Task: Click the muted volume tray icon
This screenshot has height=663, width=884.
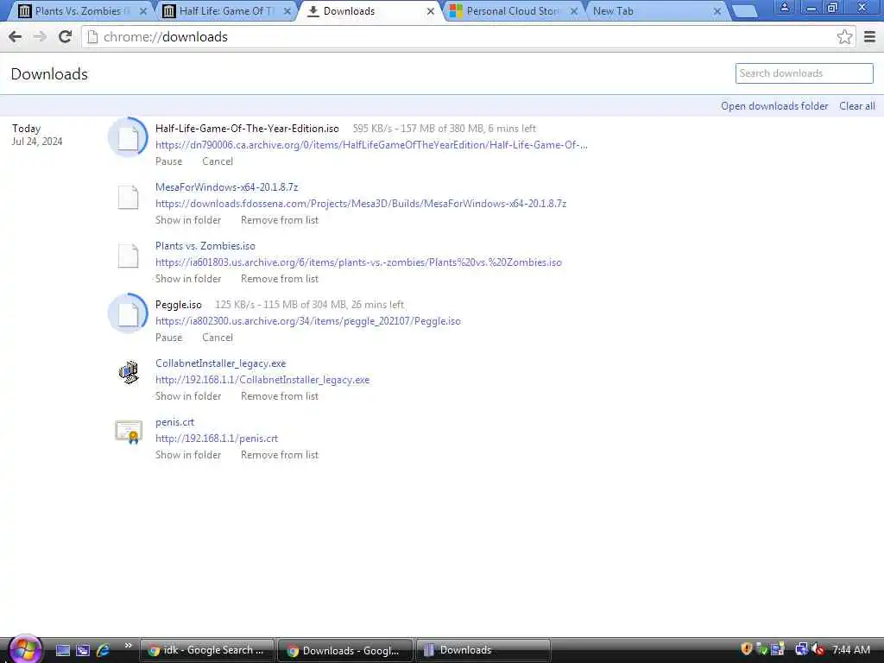Action: pos(818,650)
